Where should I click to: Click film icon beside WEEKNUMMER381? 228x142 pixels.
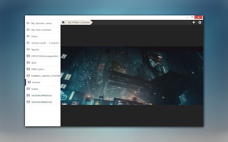[x=28, y=95]
